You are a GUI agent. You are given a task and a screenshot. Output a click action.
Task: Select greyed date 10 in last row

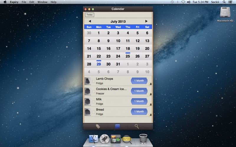pyautogui.click(x=147, y=72)
